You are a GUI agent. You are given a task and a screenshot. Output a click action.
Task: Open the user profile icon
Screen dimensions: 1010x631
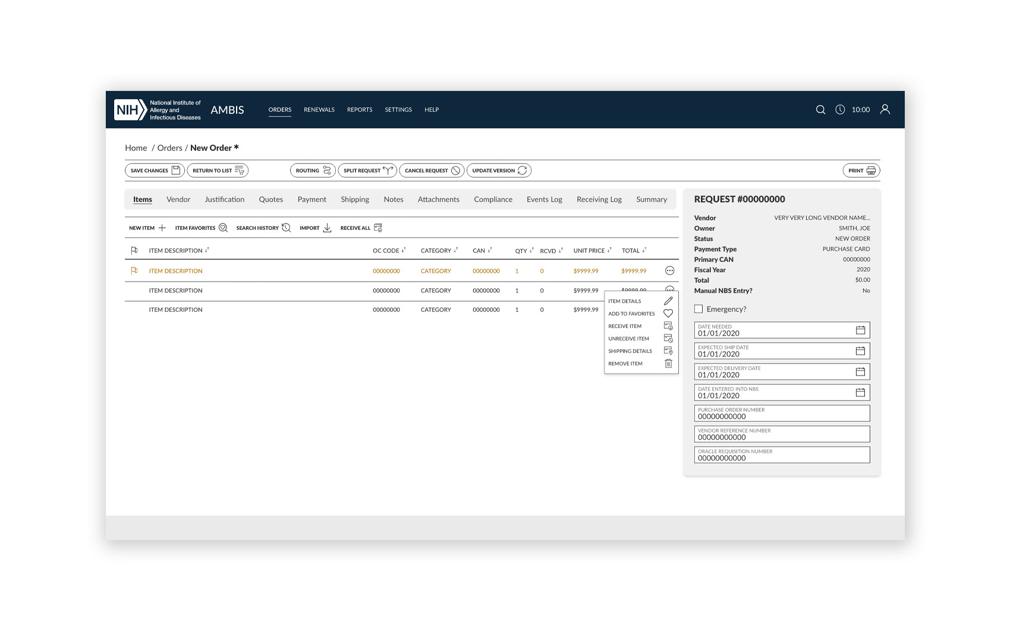point(885,109)
